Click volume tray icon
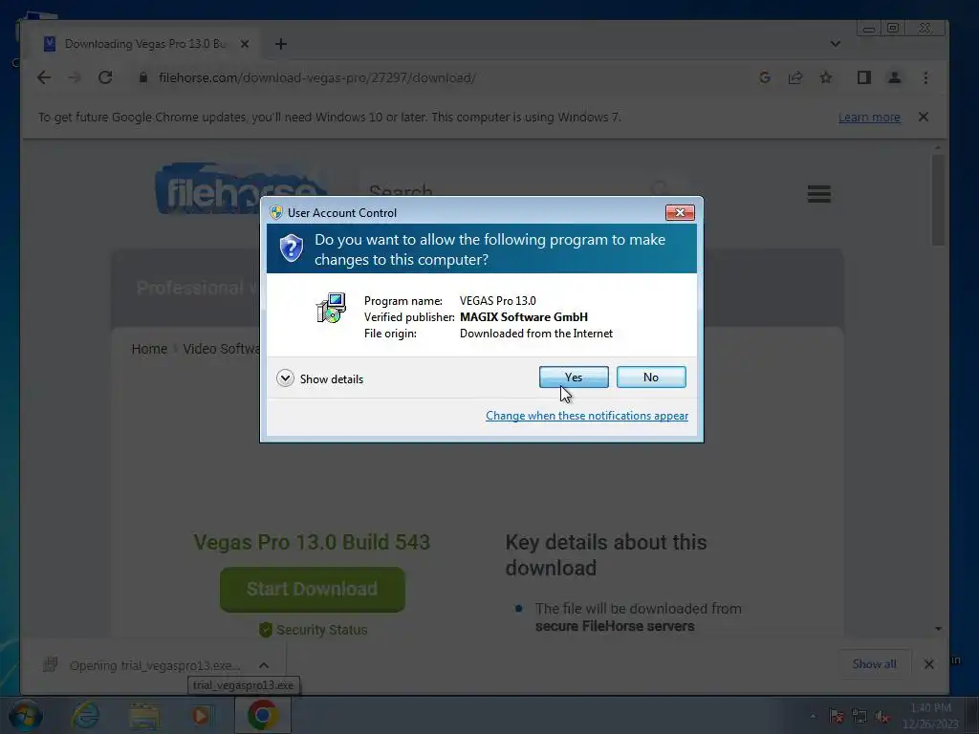This screenshot has height=734, width=979. click(x=881, y=716)
